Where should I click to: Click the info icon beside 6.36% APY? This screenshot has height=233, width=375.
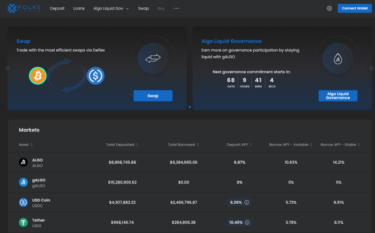(x=247, y=202)
